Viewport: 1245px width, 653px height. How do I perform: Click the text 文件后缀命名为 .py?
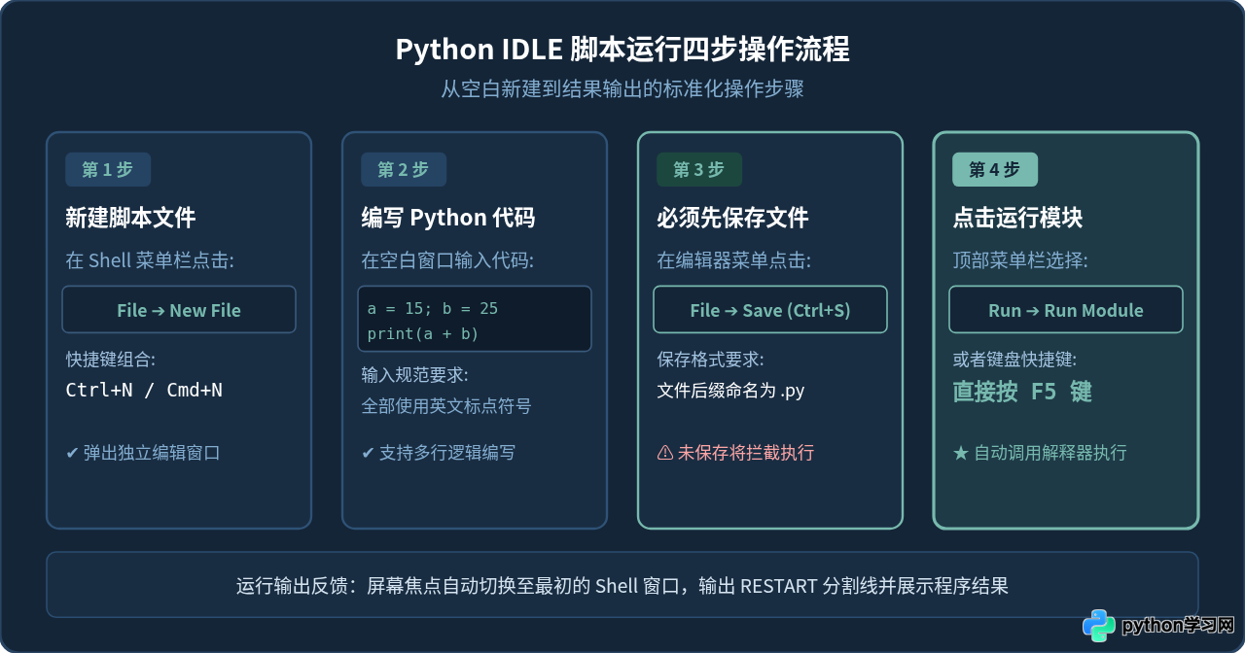(730, 391)
